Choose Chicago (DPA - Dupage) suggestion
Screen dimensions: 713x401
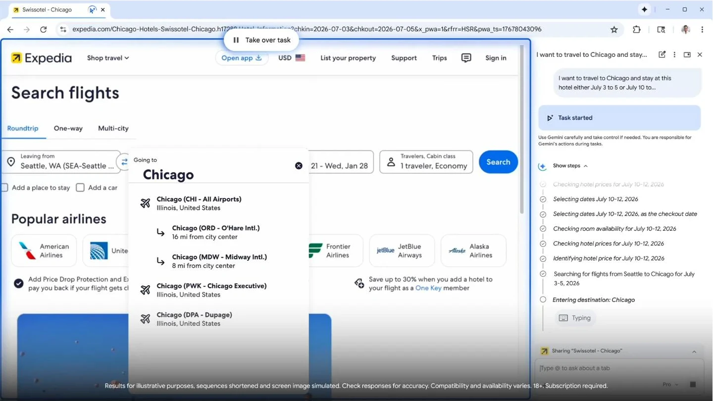click(218, 319)
